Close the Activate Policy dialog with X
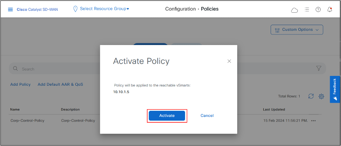Viewport: 341px width, 146px height. pyautogui.click(x=229, y=61)
